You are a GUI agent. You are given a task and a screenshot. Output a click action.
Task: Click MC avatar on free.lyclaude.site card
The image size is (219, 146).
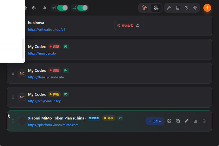pyautogui.click(x=22, y=73)
